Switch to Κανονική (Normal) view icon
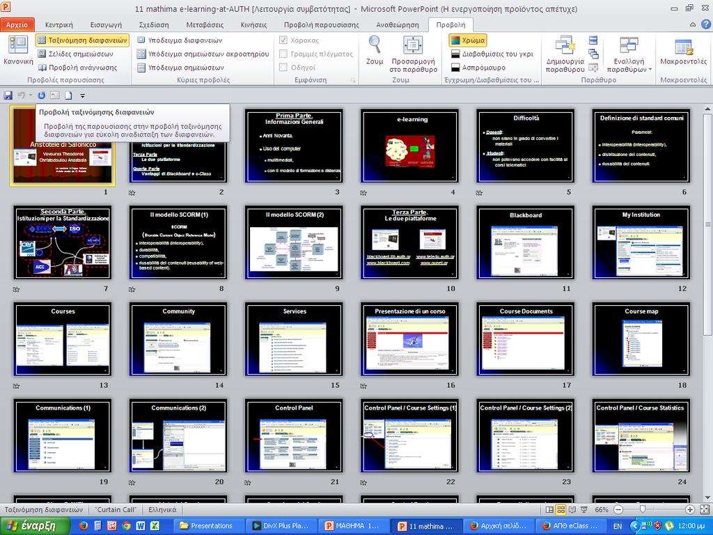 tap(18, 45)
